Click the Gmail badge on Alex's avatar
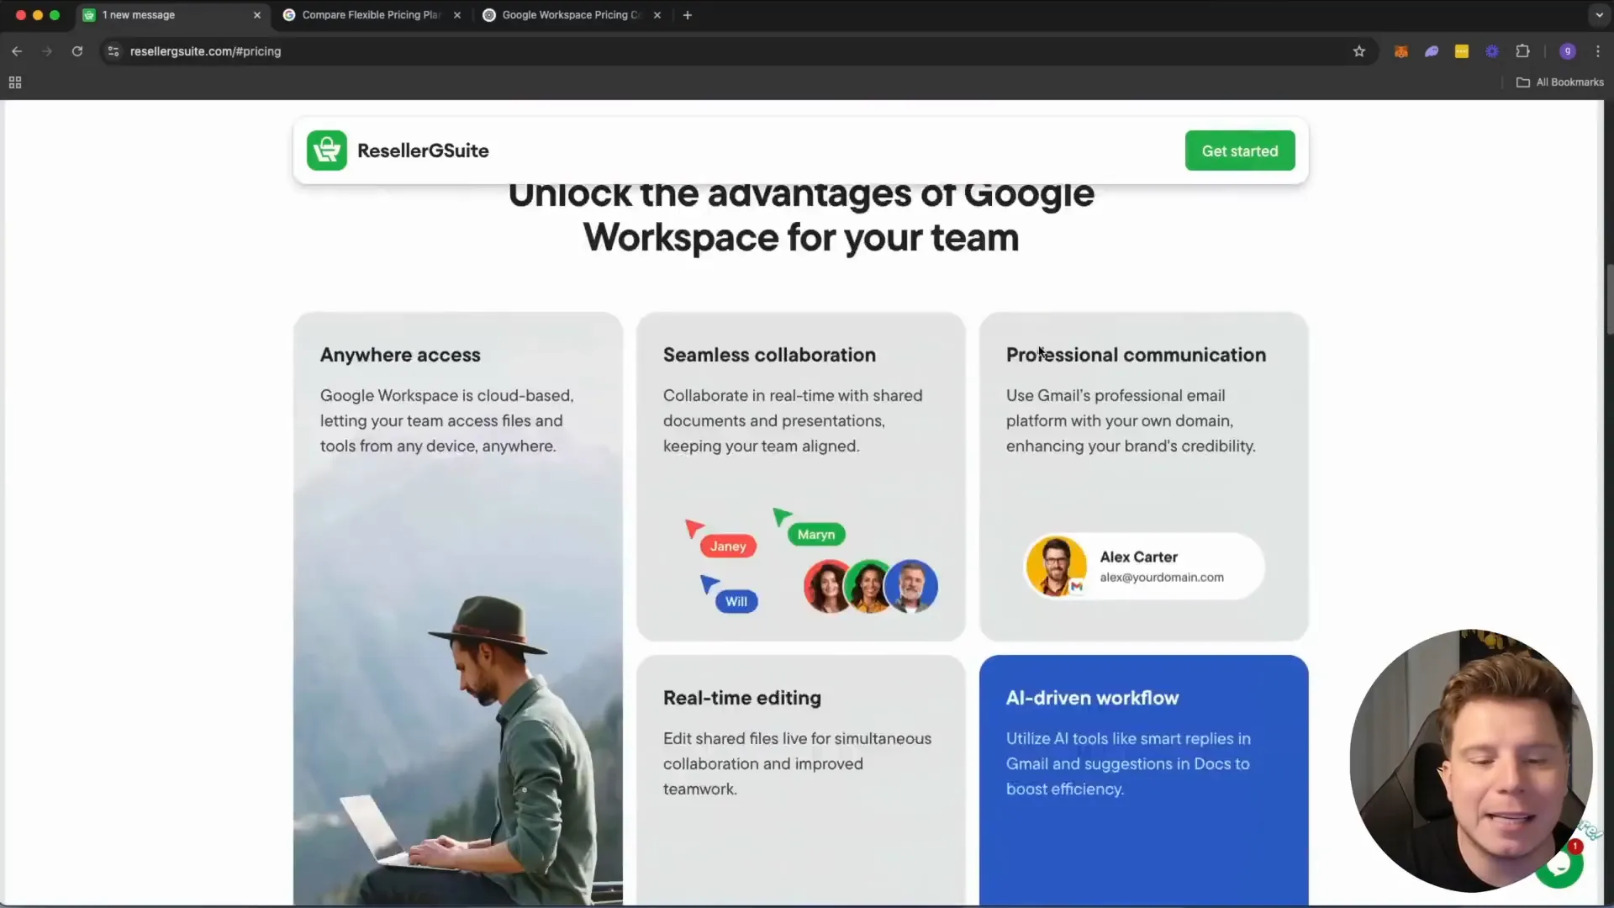 1077,586
